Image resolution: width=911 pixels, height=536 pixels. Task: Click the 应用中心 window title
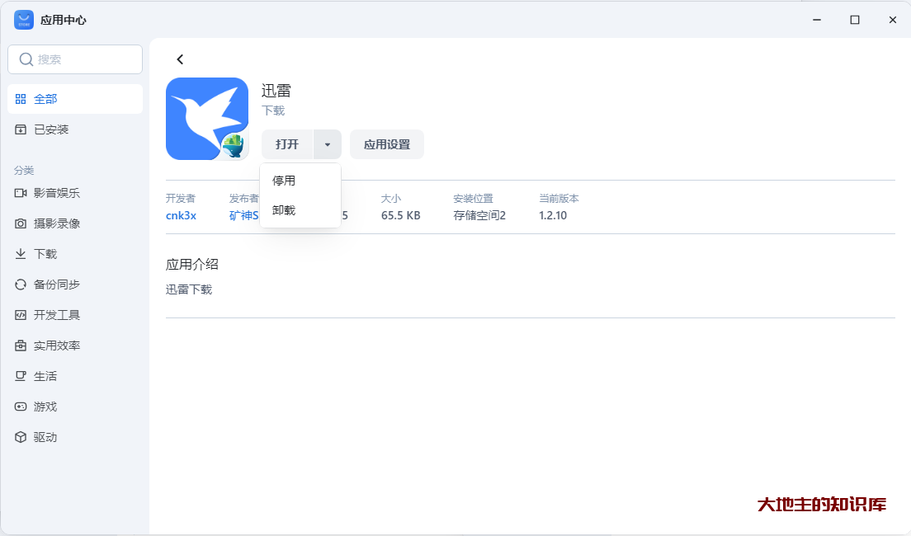[x=64, y=21]
